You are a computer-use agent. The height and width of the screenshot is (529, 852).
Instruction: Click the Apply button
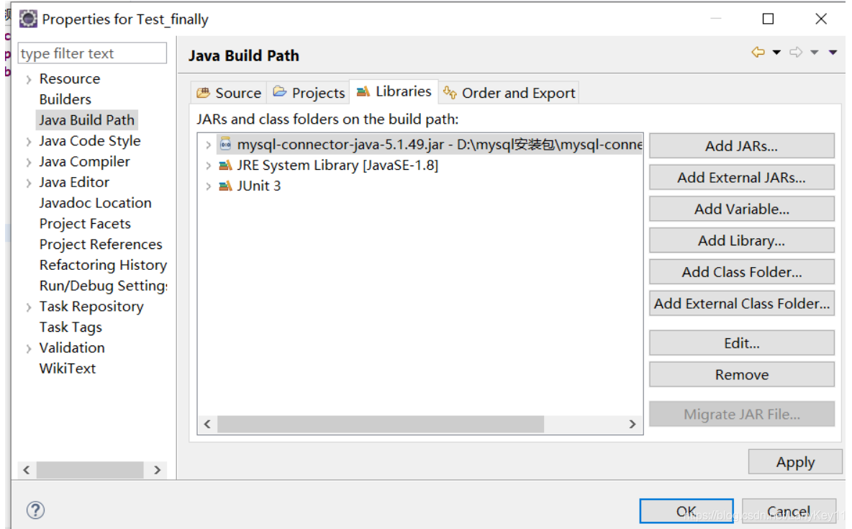[x=795, y=461]
